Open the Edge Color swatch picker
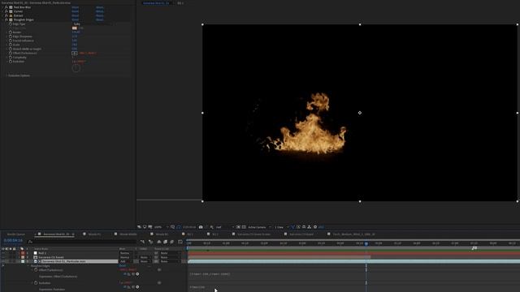Image resolution: width=520 pixels, height=292 pixels. pyautogui.click(x=74, y=28)
